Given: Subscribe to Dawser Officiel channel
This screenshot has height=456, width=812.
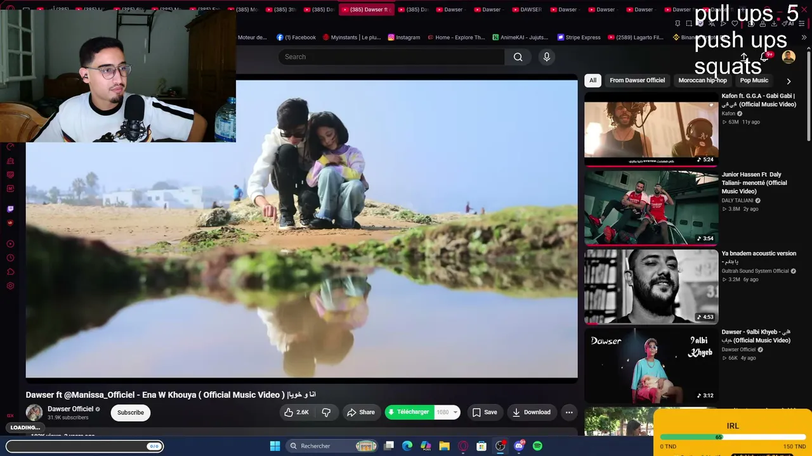Looking at the screenshot, I should click(x=131, y=412).
